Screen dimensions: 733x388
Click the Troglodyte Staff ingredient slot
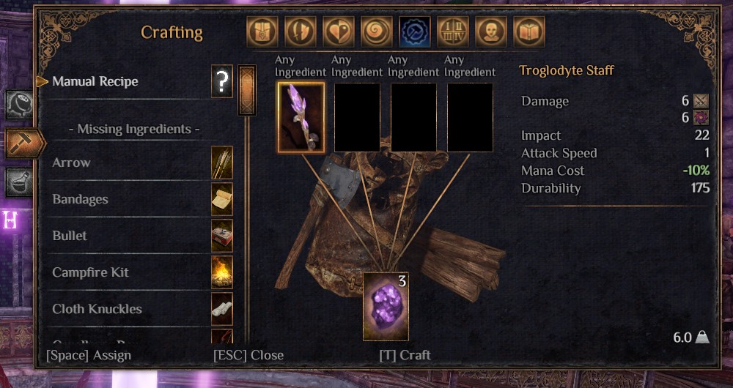(x=301, y=118)
